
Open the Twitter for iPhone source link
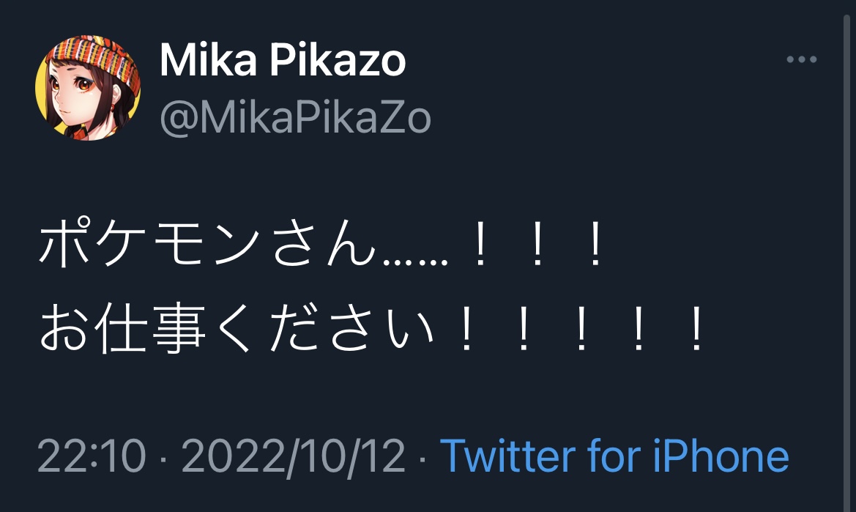pos(614,456)
